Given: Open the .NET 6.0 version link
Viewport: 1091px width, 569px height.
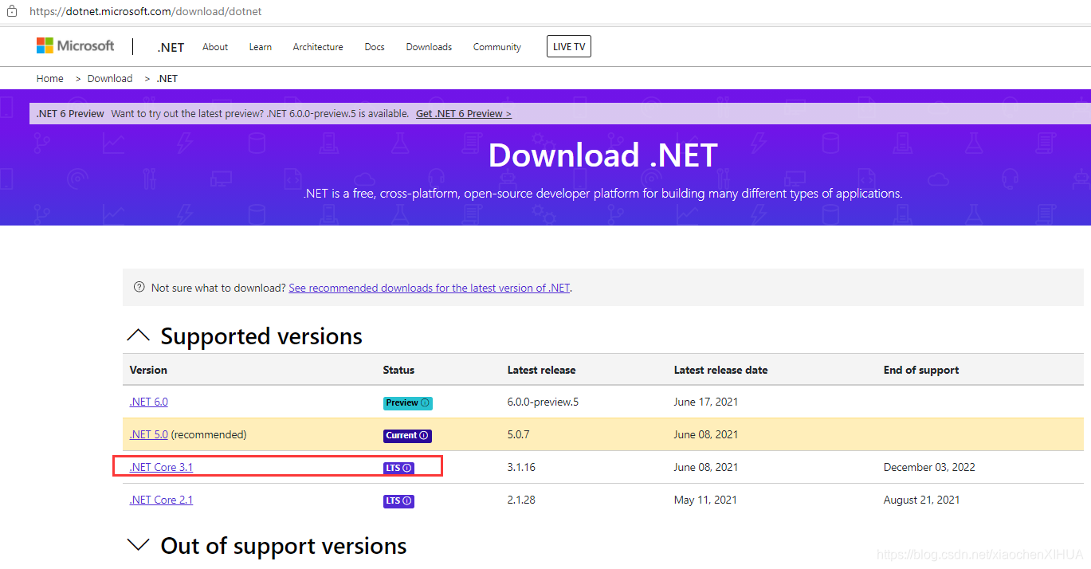Looking at the screenshot, I should point(149,402).
